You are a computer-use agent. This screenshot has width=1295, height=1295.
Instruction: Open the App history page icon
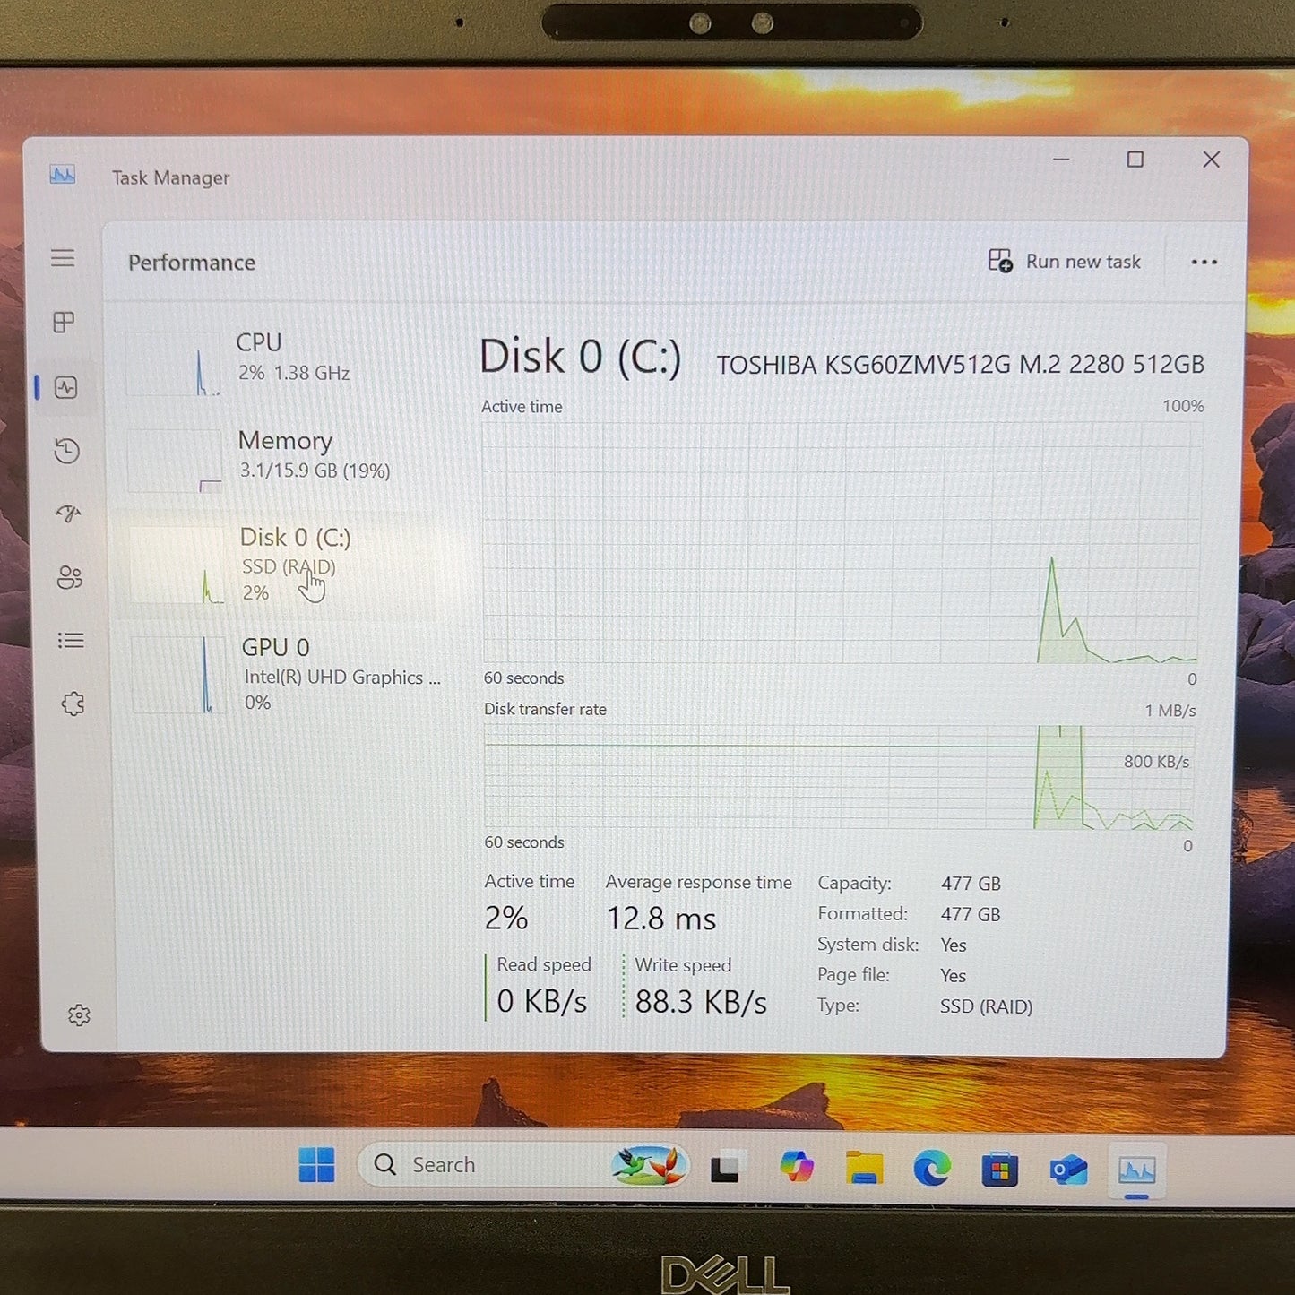[x=67, y=451]
